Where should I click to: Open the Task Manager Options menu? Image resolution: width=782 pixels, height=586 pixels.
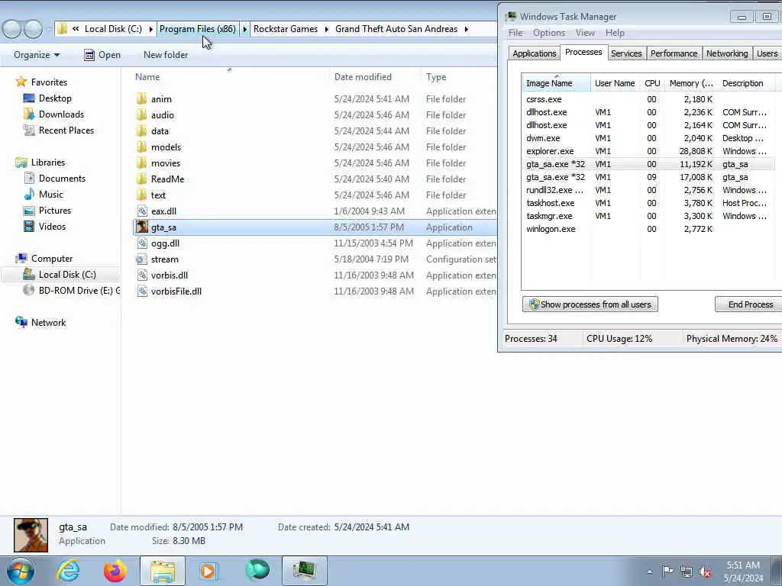point(549,33)
